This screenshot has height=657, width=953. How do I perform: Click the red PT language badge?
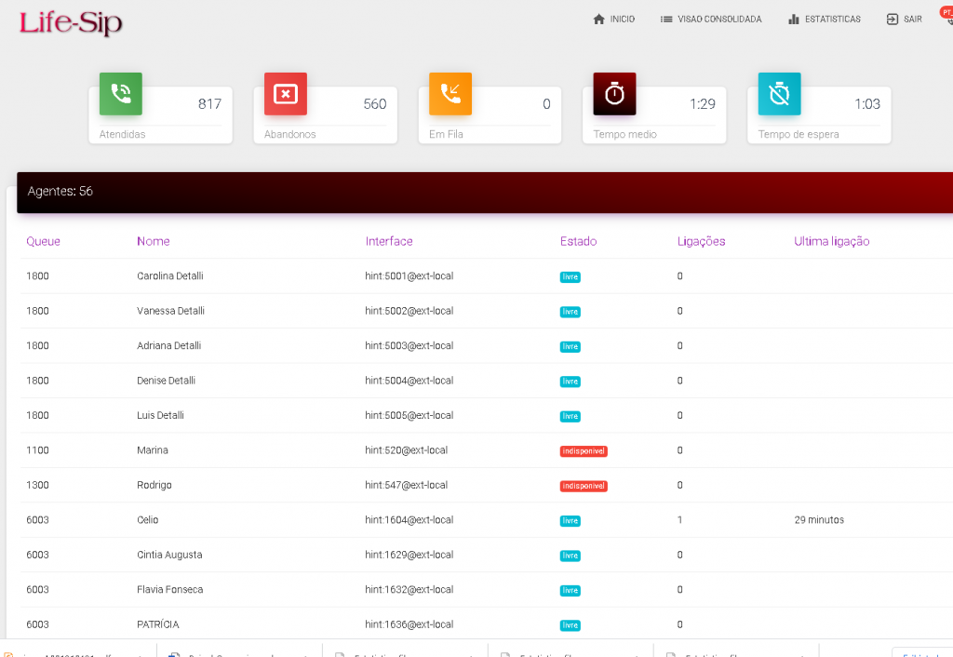point(946,12)
